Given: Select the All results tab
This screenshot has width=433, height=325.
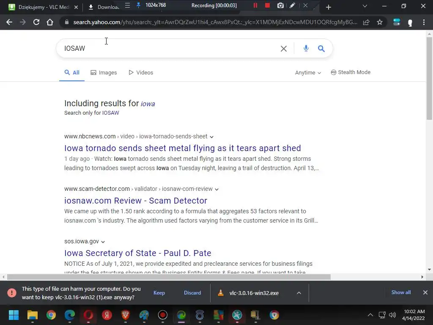Looking at the screenshot, I should click(x=72, y=72).
